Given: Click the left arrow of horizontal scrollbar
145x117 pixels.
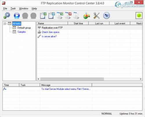Looking at the screenshot, I should [39, 79].
